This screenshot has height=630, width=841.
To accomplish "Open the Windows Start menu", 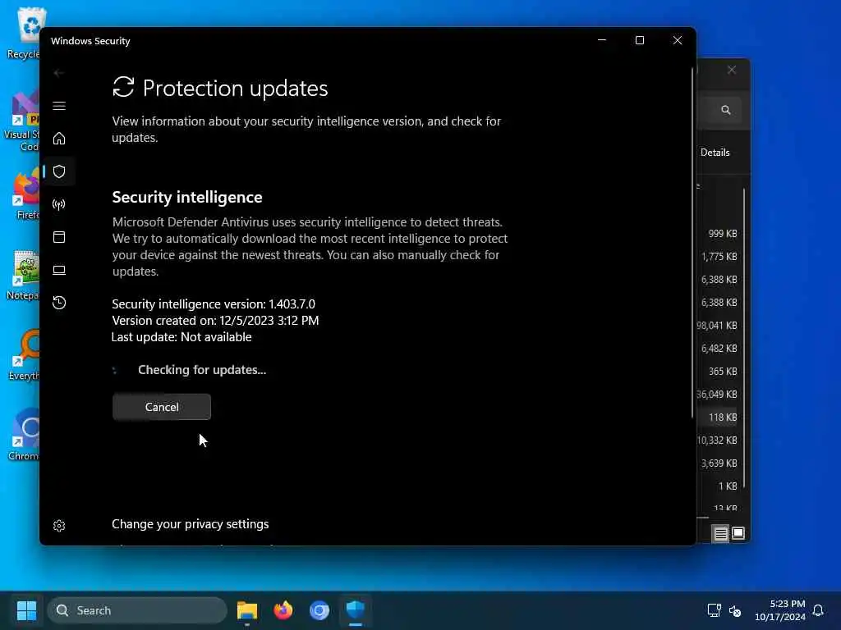I will (26, 610).
